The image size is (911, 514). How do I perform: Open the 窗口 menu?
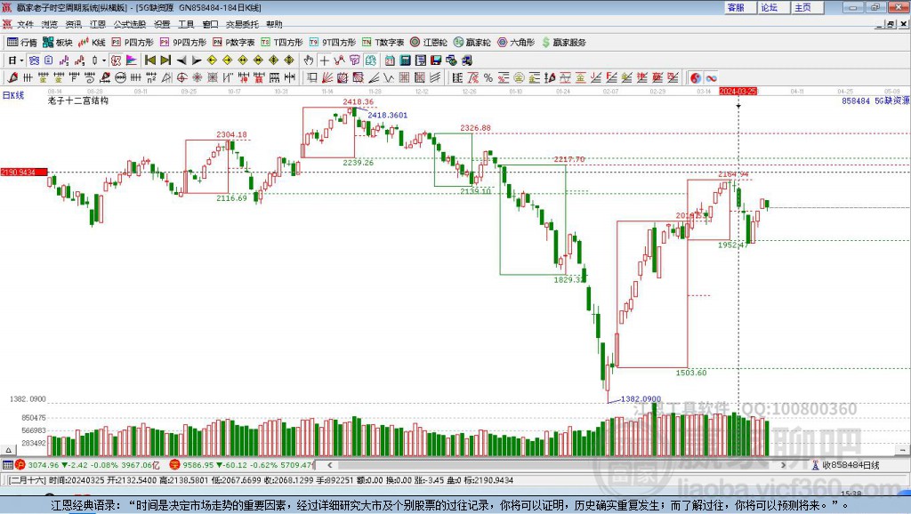click(x=210, y=24)
